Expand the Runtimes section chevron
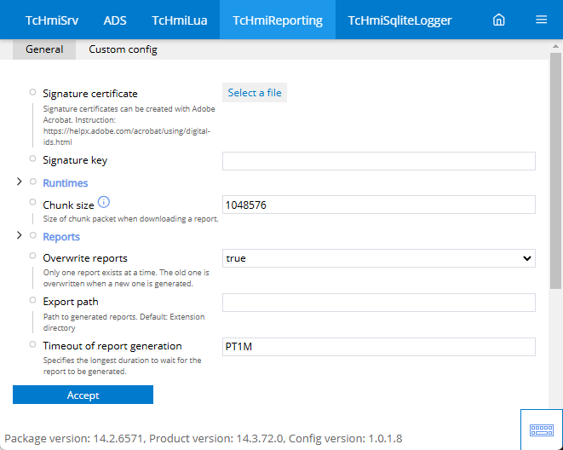Viewport: 563px width, 450px height. [x=20, y=182]
